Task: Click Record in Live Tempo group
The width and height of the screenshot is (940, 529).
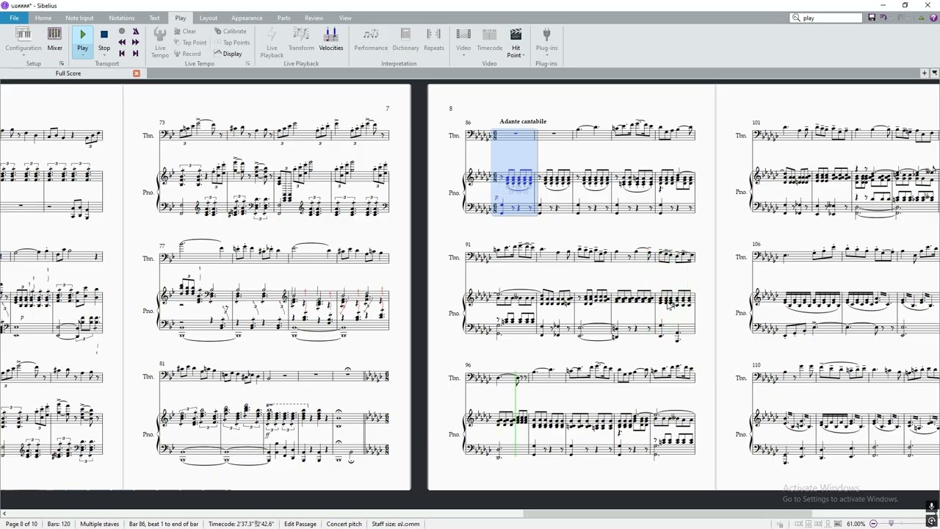Action: (187, 54)
